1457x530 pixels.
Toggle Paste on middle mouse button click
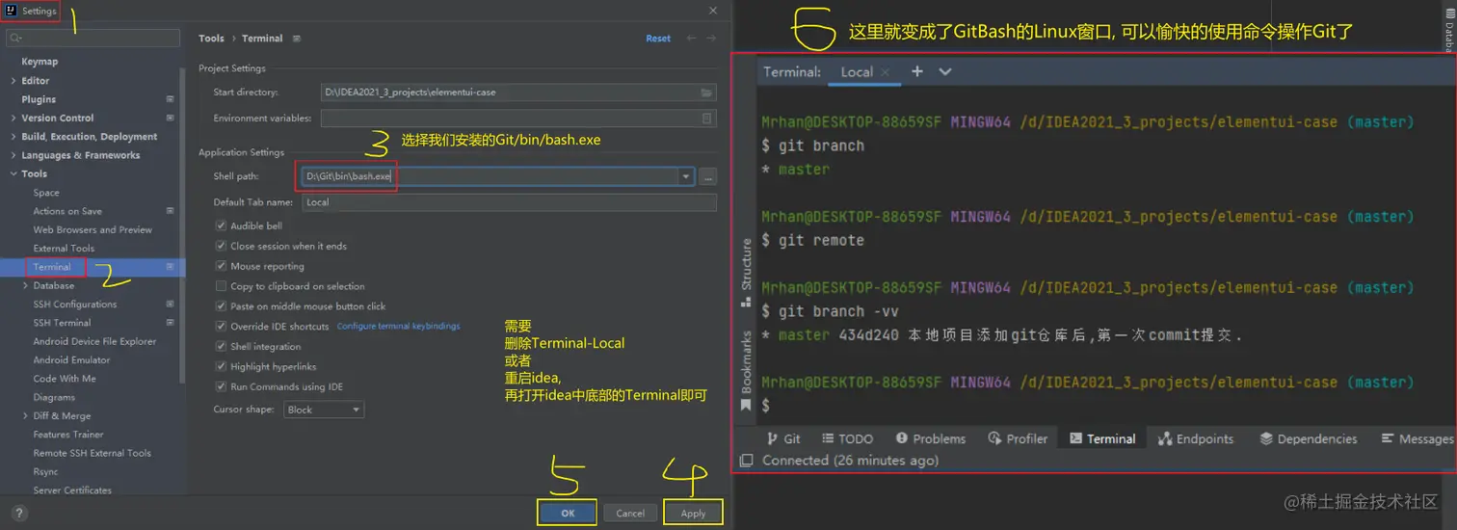[x=221, y=306]
